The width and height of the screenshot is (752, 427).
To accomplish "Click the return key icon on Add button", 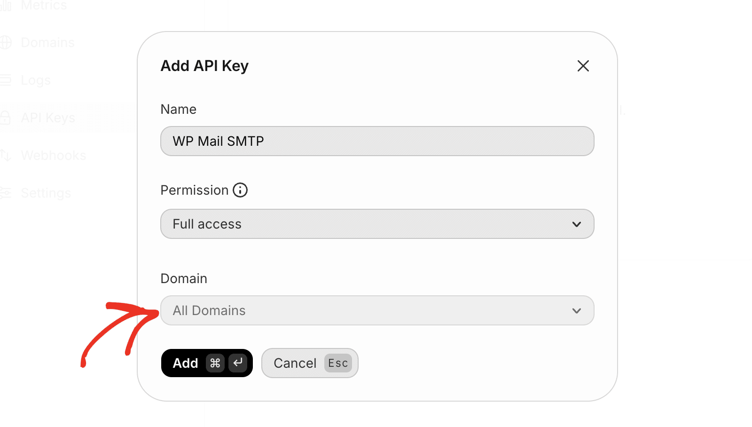I will pos(238,363).
